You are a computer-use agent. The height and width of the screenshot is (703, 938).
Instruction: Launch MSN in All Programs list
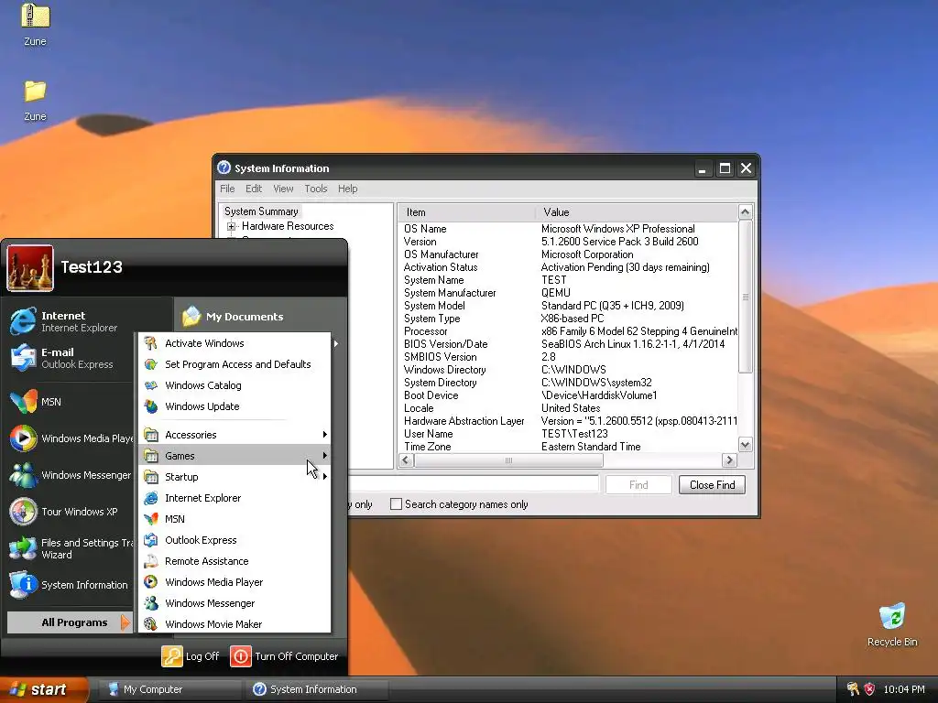234,519
